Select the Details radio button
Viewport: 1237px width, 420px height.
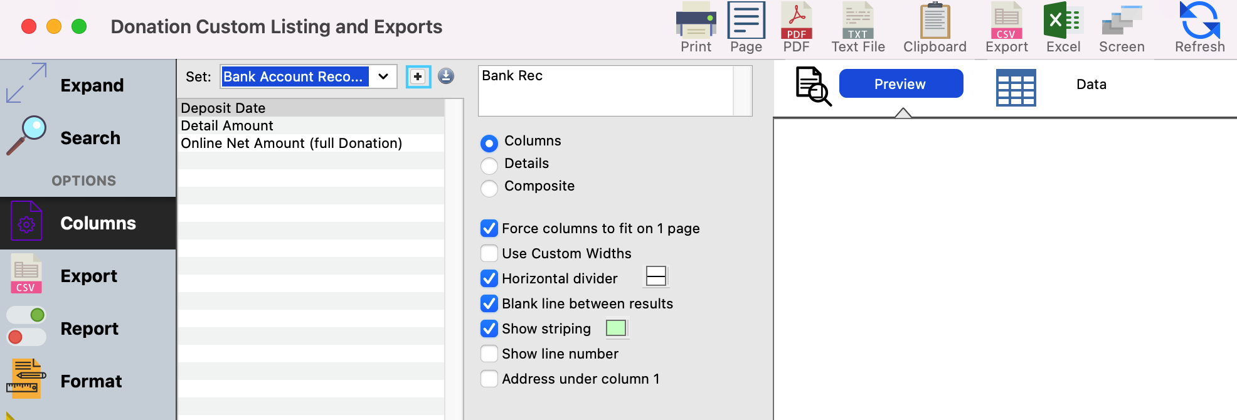489,165
